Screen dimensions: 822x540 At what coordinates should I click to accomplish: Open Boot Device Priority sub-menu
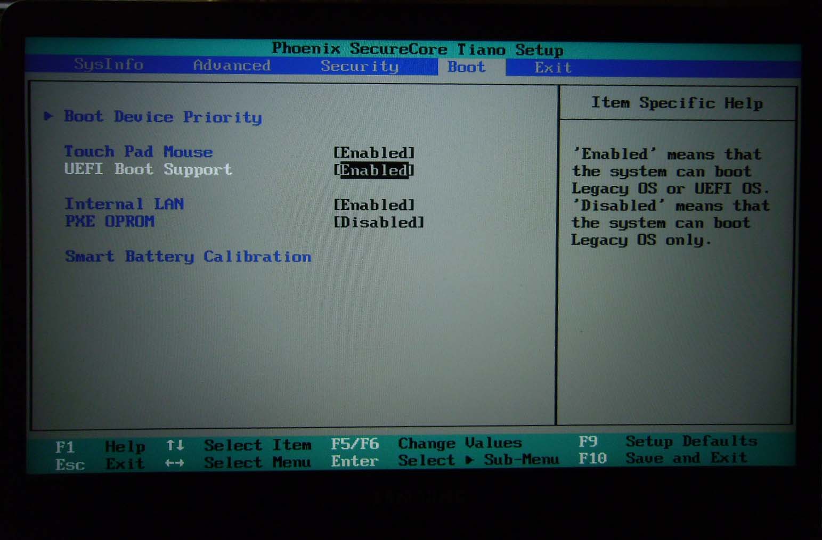(163, 117)
